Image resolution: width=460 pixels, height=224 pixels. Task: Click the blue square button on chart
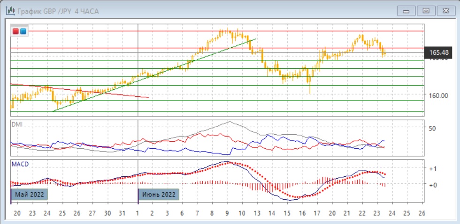pyautogui.click(x=23, y=31)
